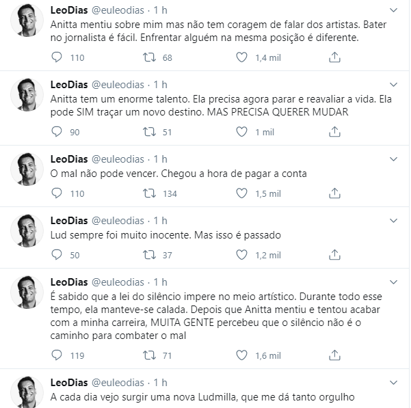The height and width of the screenshot is (408, 411).
Task: Like the tweet with 1,4 mil likes
Action: pyautogui.click(x=241, y=57)
